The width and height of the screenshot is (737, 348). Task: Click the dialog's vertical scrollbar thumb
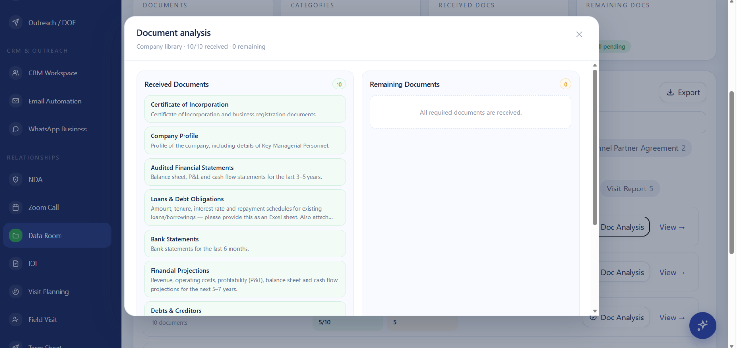pos(595,147)
